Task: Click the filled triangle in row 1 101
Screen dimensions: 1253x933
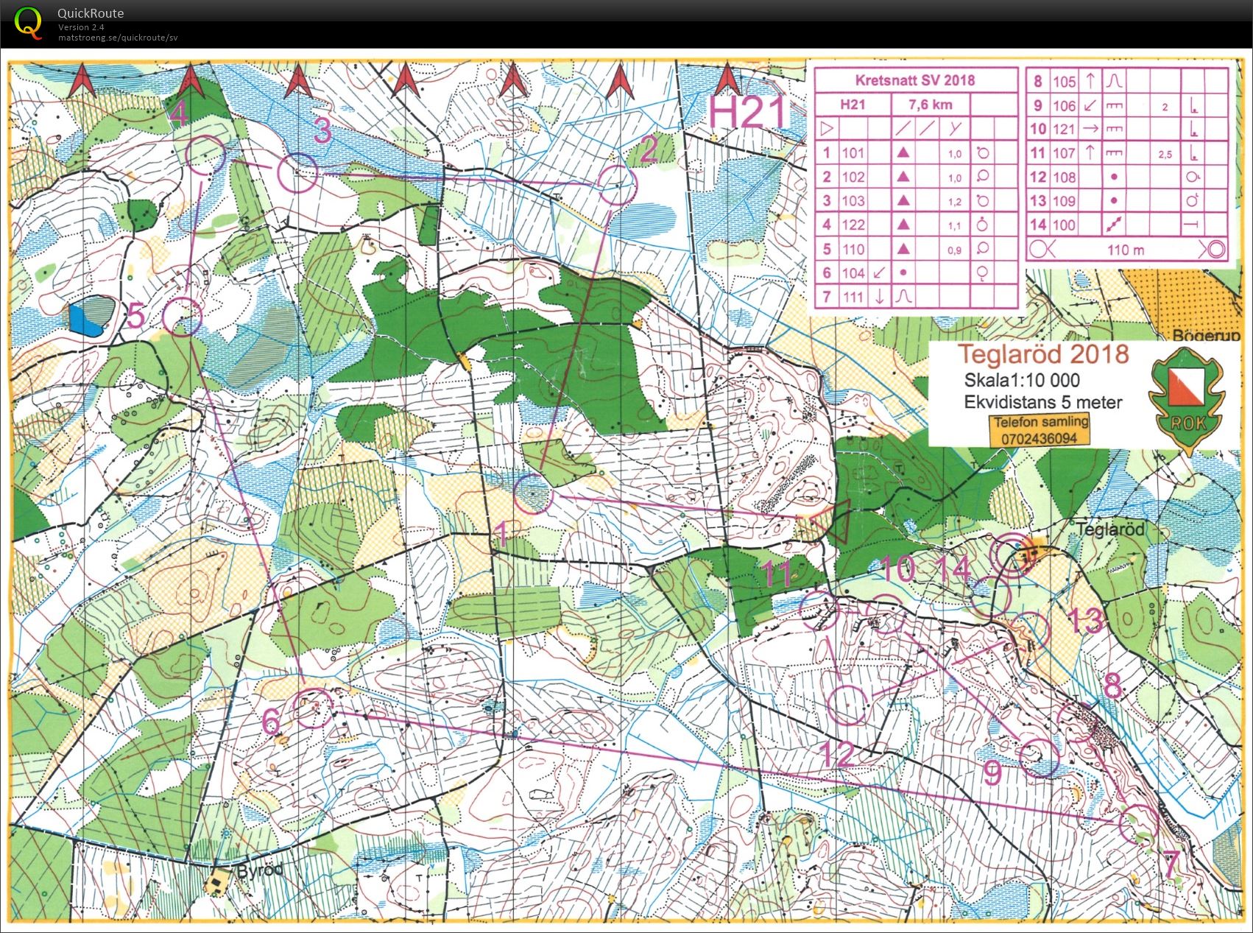Action: pyautogui.click(x=903, y=153)
